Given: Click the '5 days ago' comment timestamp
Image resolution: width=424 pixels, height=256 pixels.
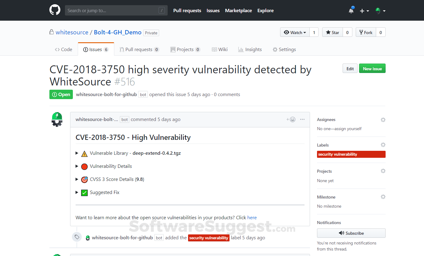Looking at the screenshot, I should point(169,119).
